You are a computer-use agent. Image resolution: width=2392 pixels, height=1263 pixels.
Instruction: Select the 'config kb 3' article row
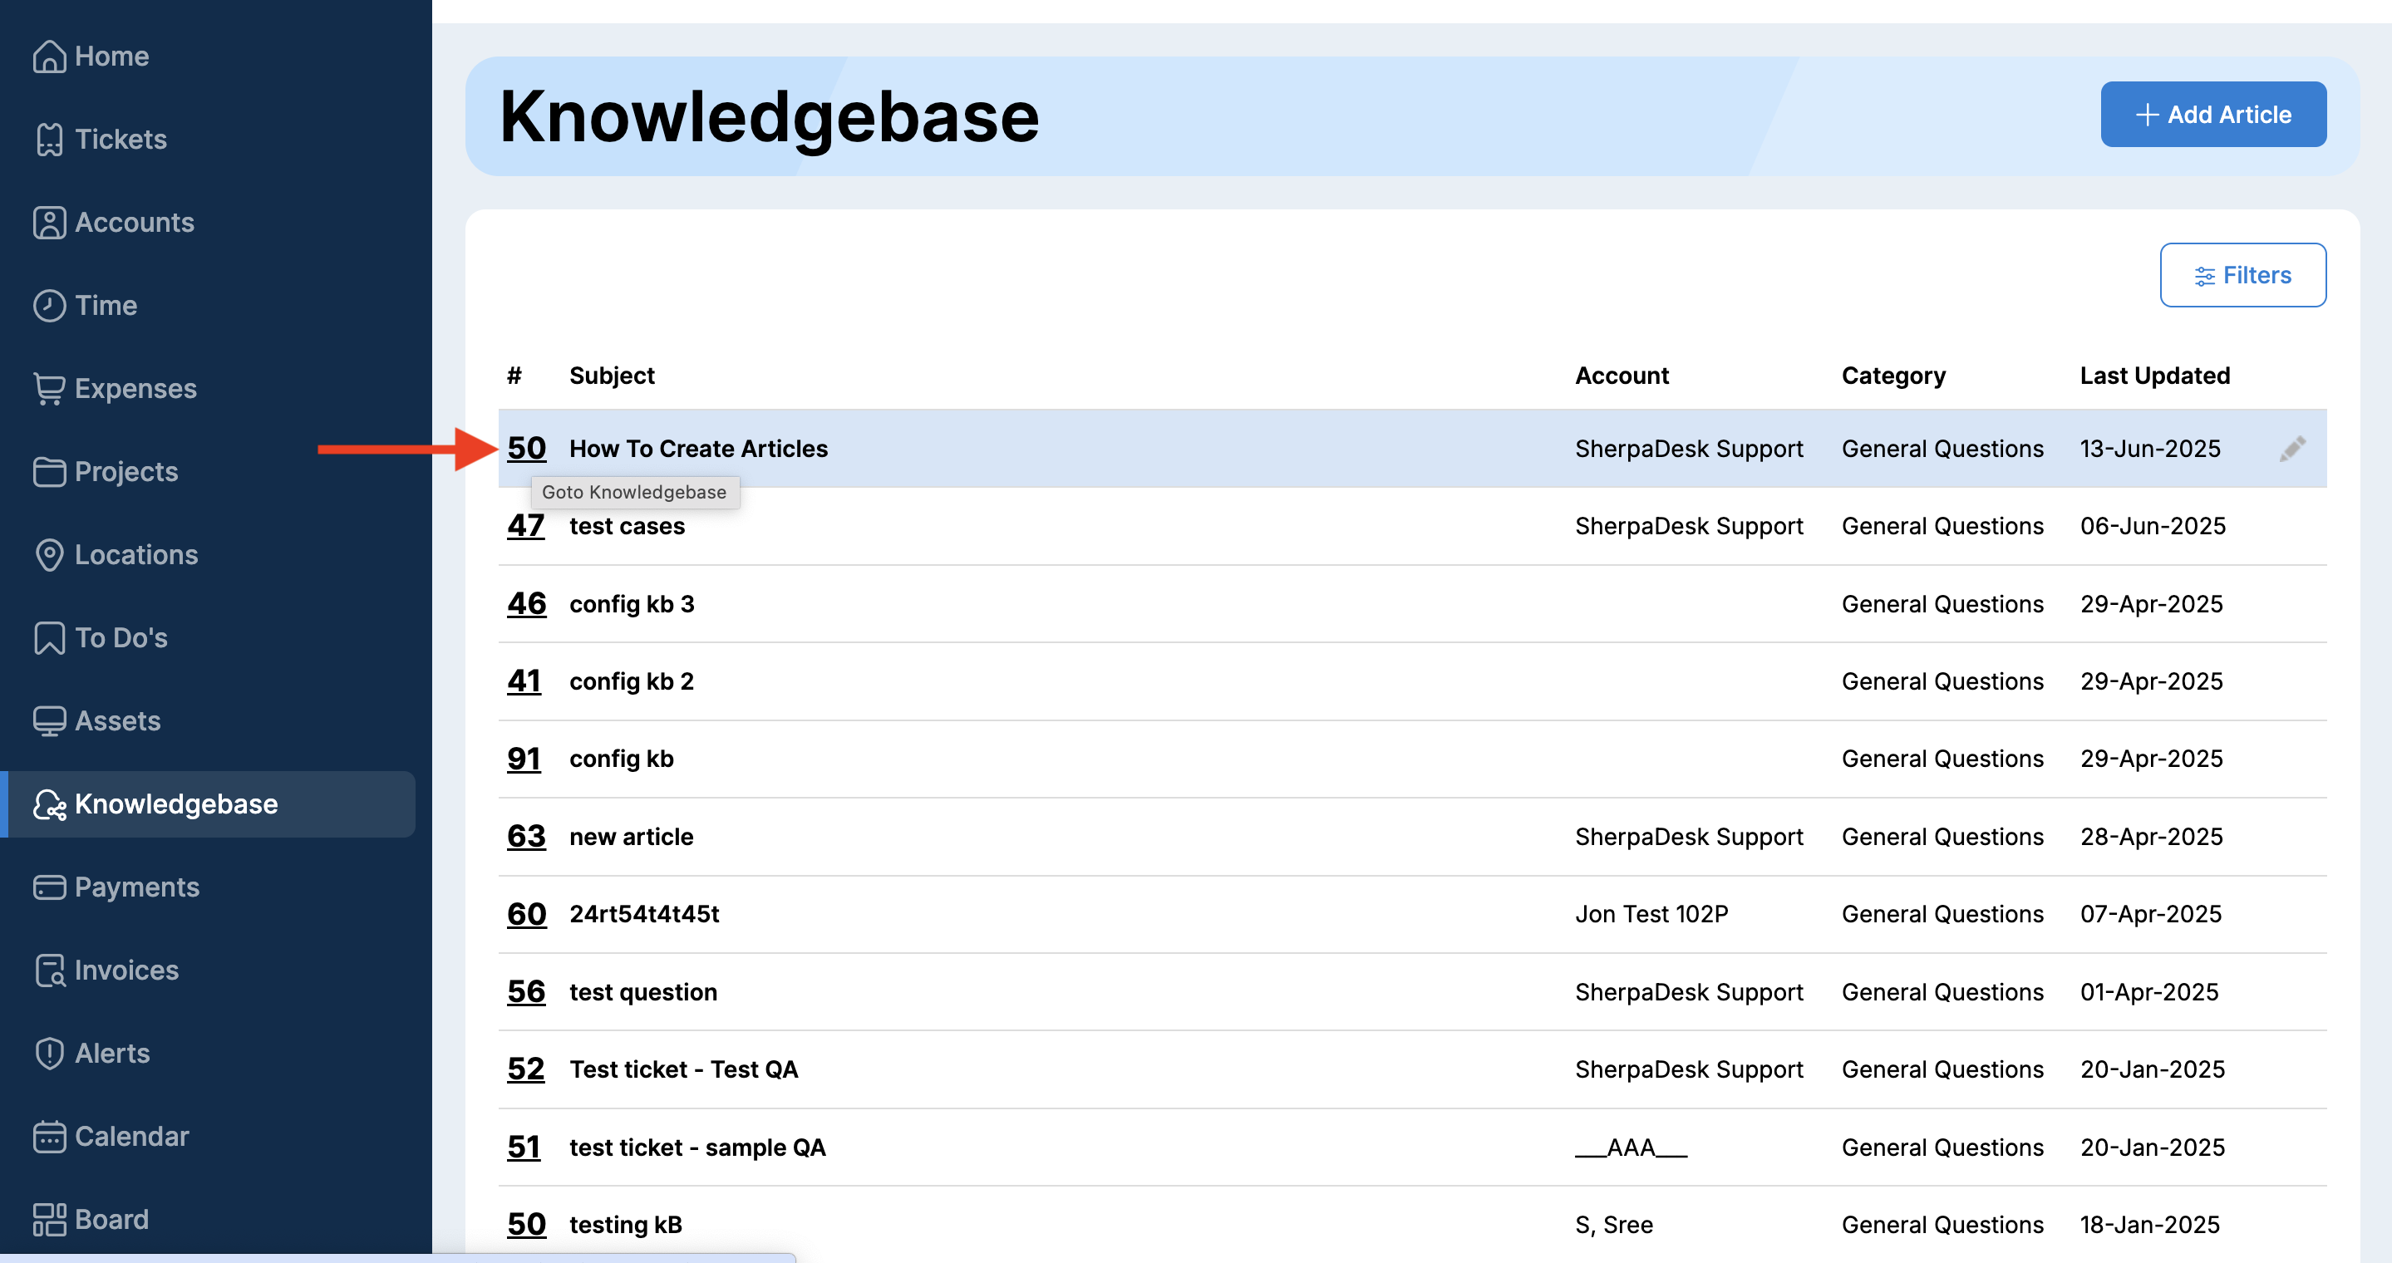pyautogui.click(x=632, y=604)
